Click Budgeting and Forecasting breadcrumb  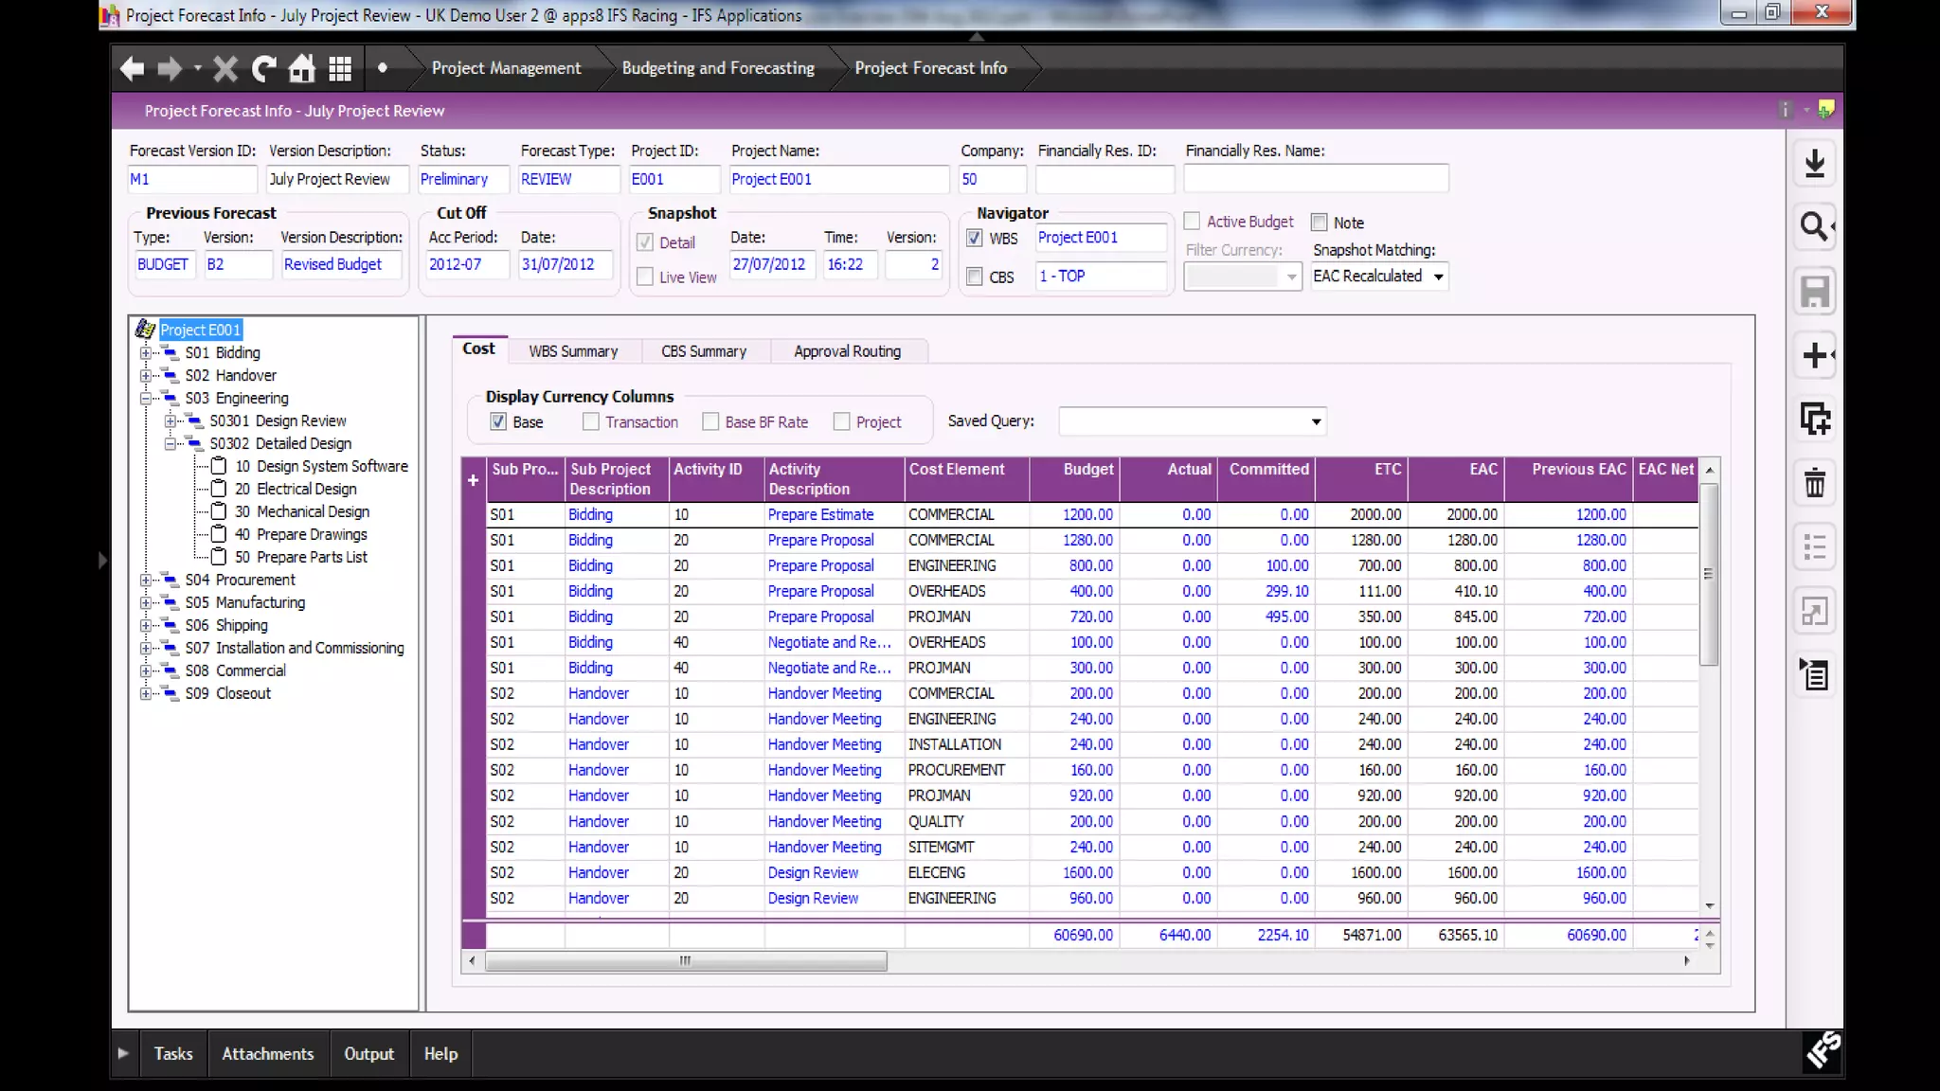pyautogui.click(x=717, y=68)
